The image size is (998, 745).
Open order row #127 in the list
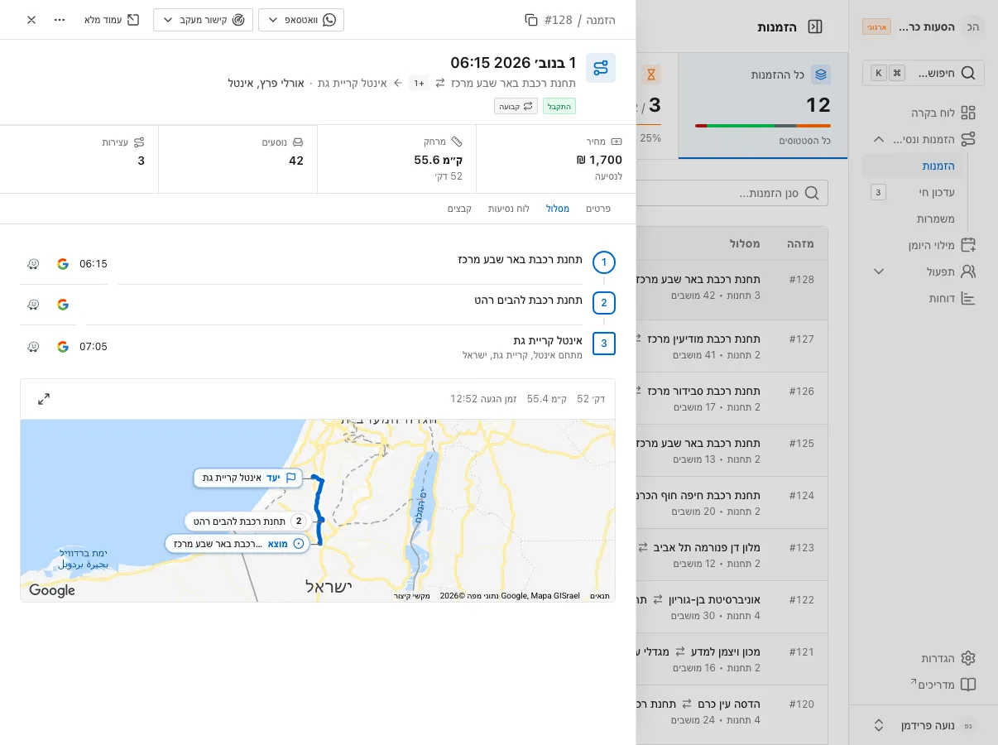[732, 346]
